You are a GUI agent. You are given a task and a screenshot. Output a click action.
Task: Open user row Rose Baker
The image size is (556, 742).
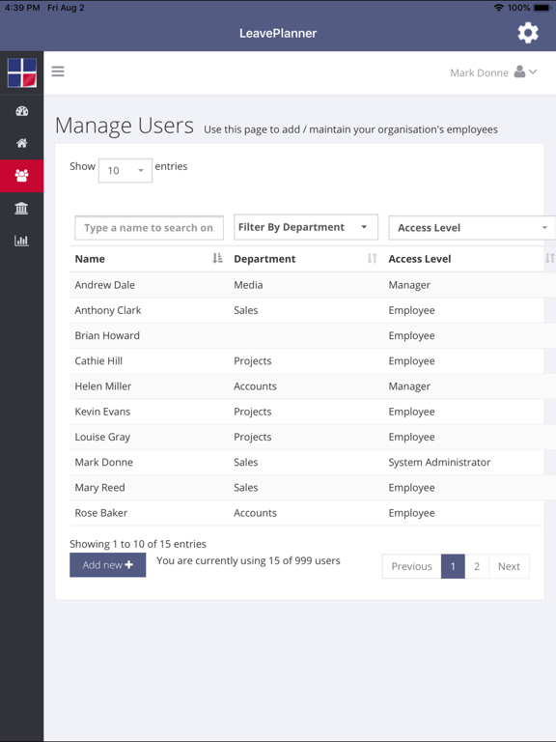tap(313, 513)
